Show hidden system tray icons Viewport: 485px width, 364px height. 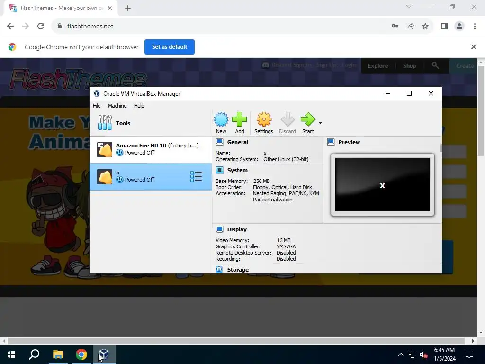coord(401,355)
